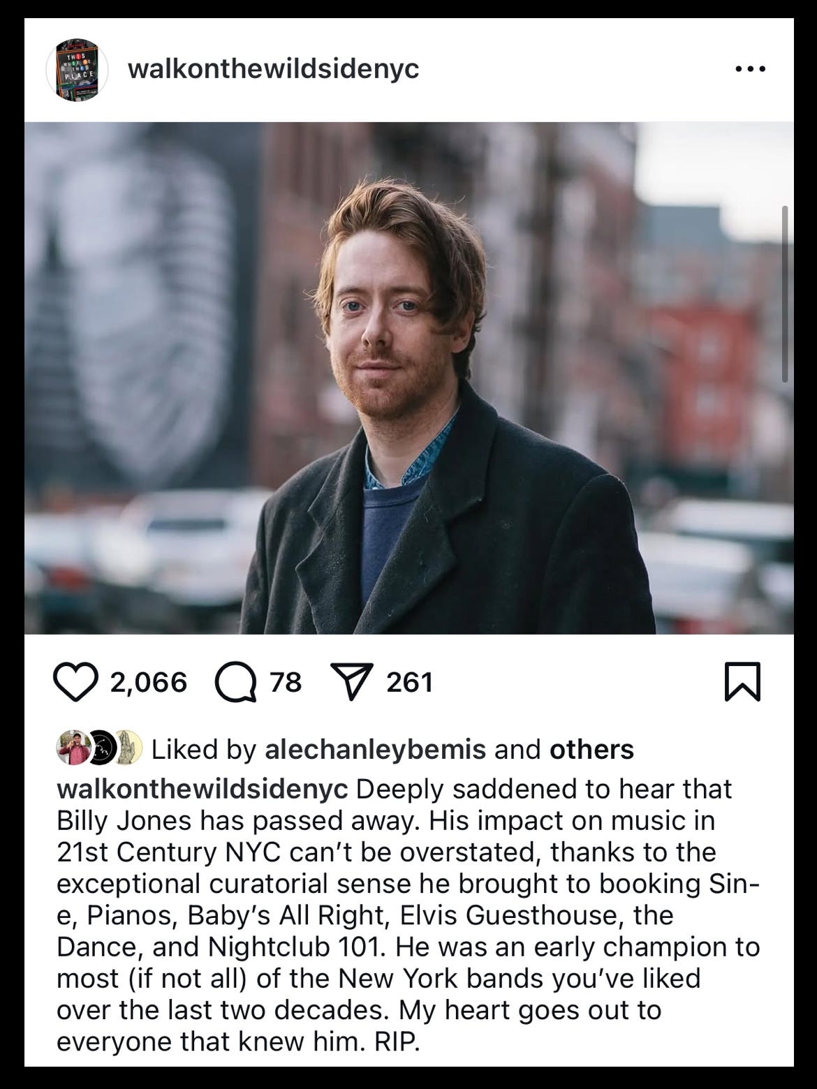817x1089 pixels.
Task: Open walkonthewildsidenyc username in post header
Action: (x=274, y=69)
